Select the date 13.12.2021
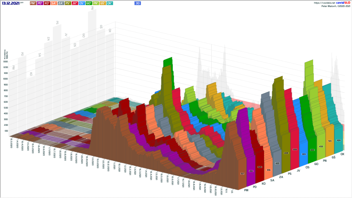 click(10, 3)
